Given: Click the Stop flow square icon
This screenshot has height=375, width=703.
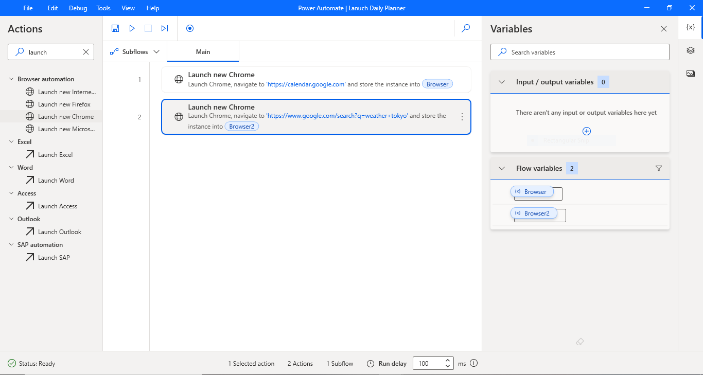Looking at the screenshot, I should pos(148,28).
